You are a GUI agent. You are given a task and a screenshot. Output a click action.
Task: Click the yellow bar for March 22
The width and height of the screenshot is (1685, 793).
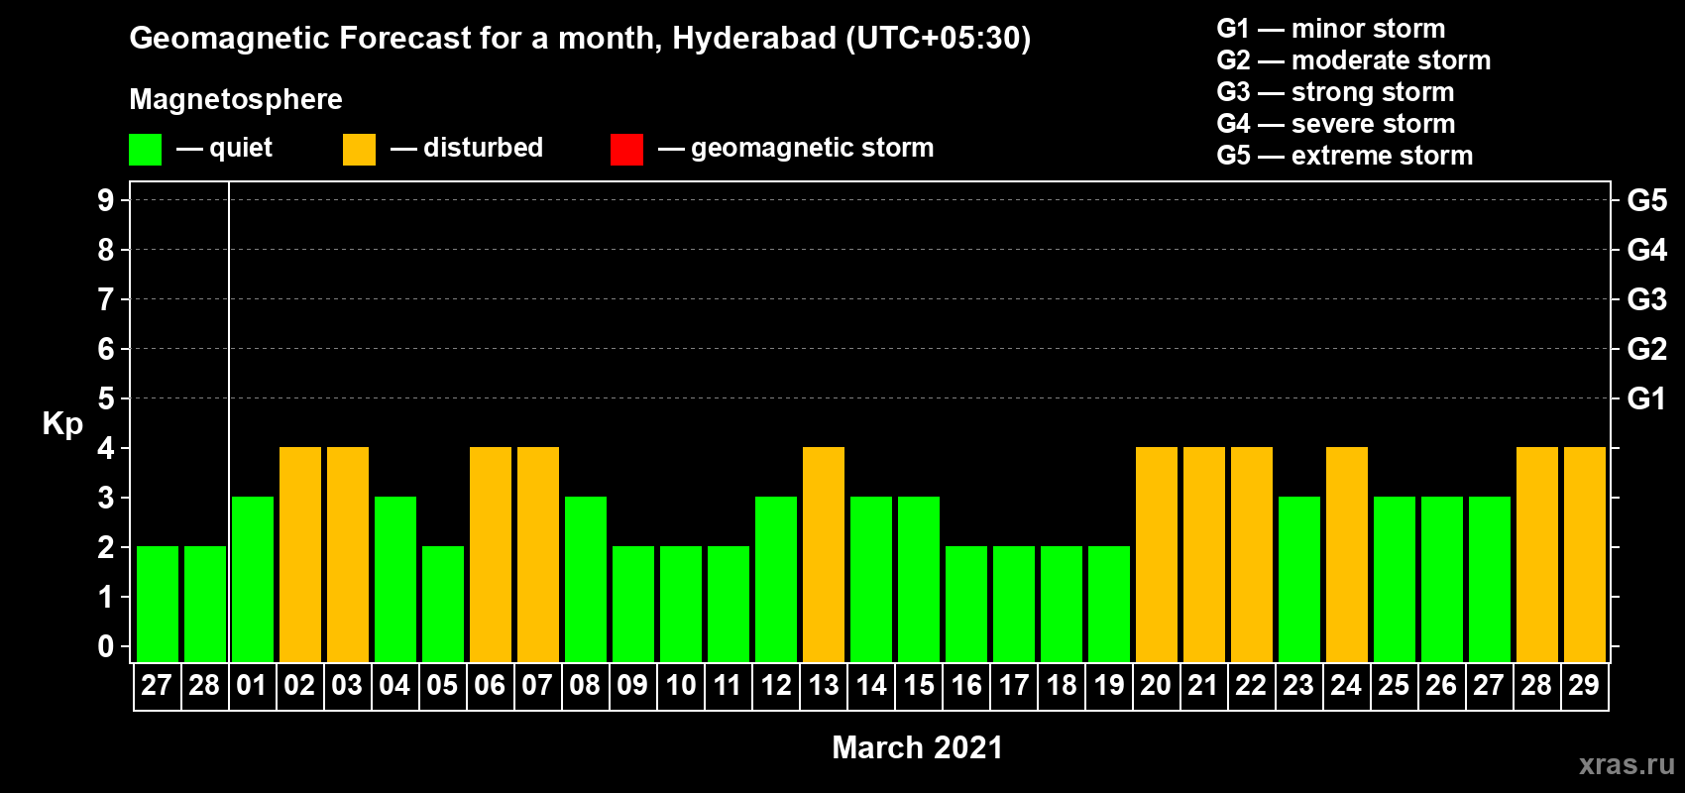(x=1252, y=554)
